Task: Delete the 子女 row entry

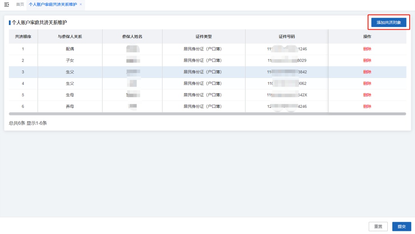Action: point(367,60)
